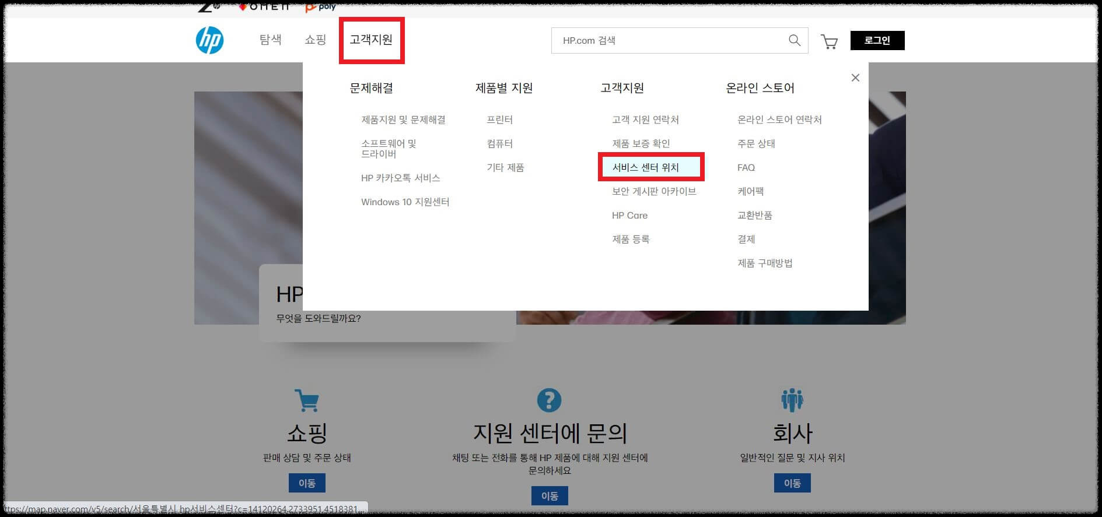The height and width of the screenshot is (517, 1102).
Task: Select HP Care link
Action: [629, 215]
